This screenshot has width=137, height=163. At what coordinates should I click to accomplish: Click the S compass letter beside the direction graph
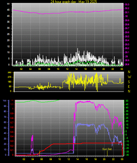[129, 82]
